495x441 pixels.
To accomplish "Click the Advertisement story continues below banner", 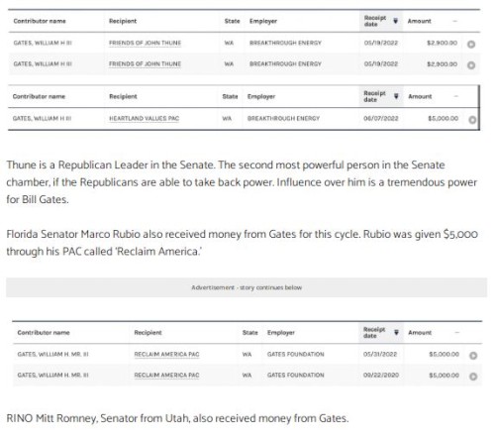I will coord(247,287).
